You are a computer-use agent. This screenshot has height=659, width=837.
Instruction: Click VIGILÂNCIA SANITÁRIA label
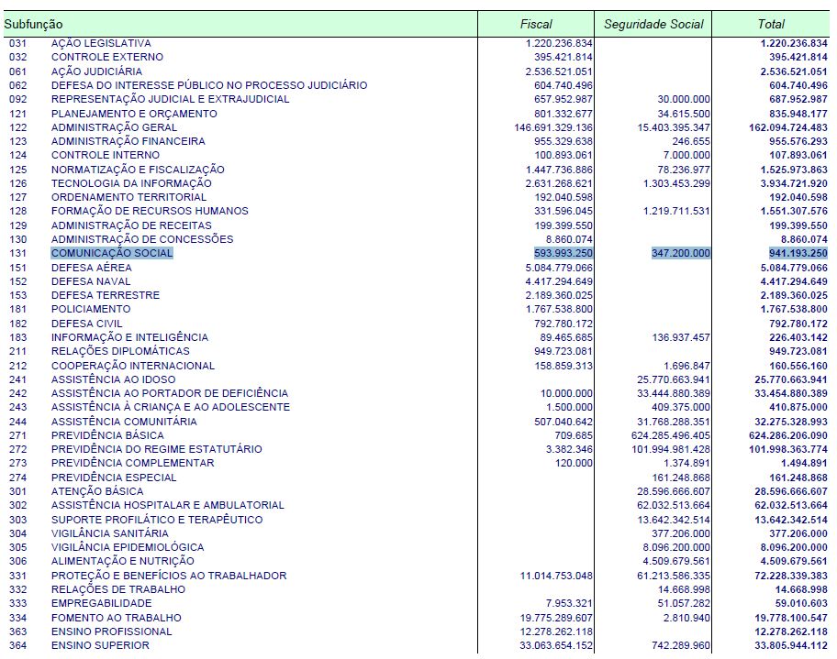(x=109, y=533)
